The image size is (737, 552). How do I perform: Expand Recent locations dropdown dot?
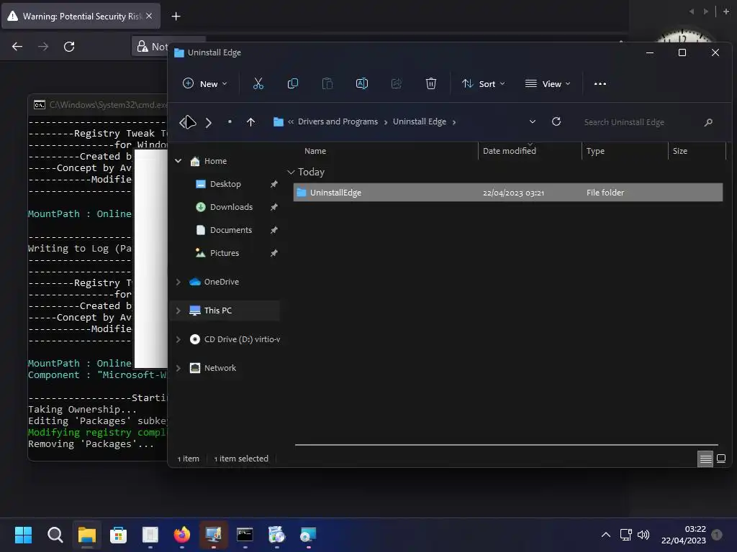click(230, 121)
